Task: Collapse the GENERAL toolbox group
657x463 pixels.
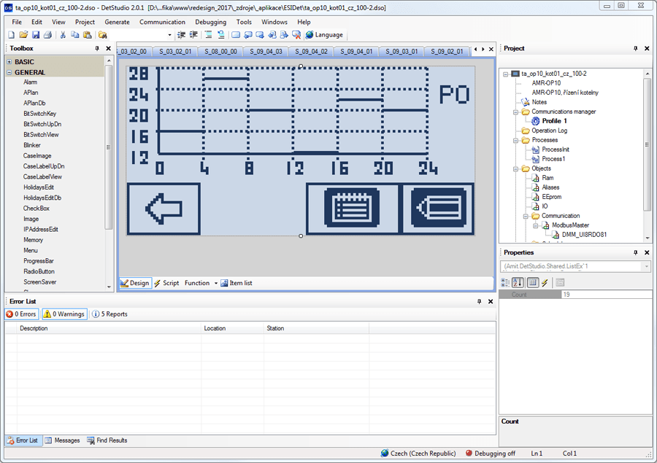Action: 9,72
